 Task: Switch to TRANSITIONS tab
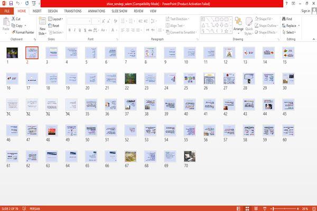(72, 11)
